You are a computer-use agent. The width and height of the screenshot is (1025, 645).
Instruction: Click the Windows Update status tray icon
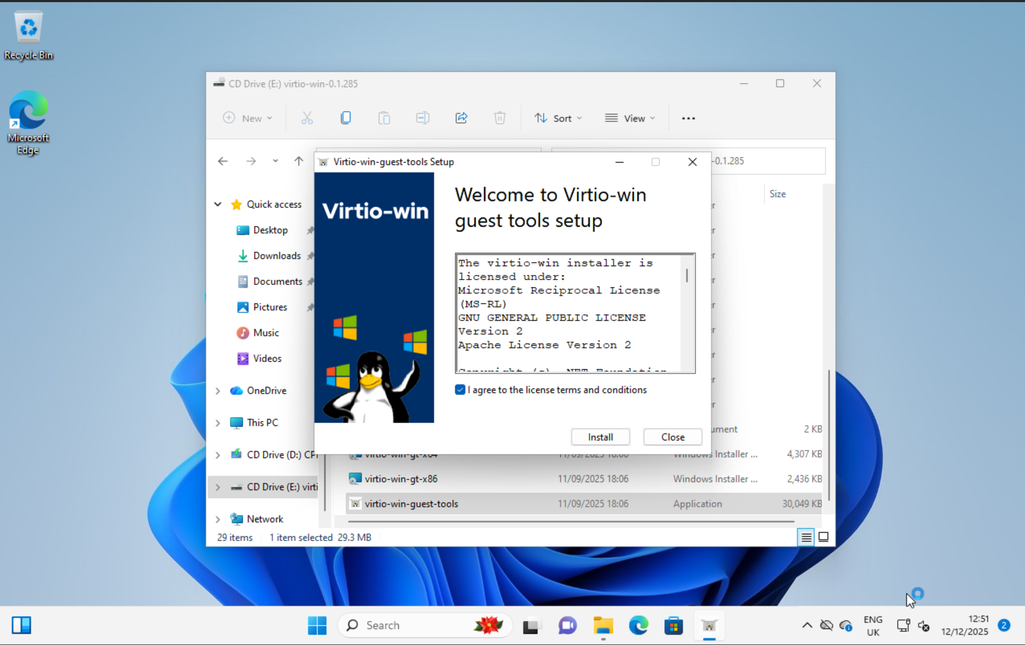[846, 625]
